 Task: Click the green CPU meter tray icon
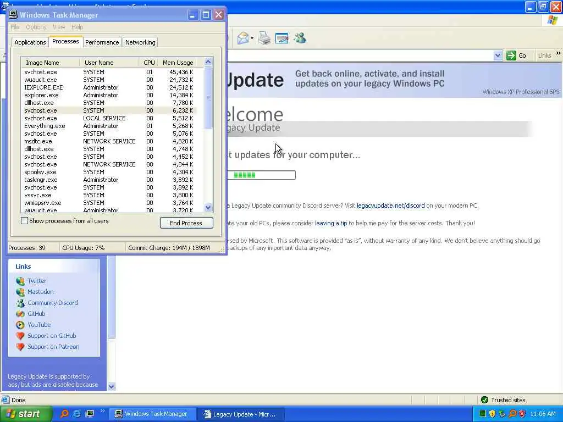[x=483, y=414]
